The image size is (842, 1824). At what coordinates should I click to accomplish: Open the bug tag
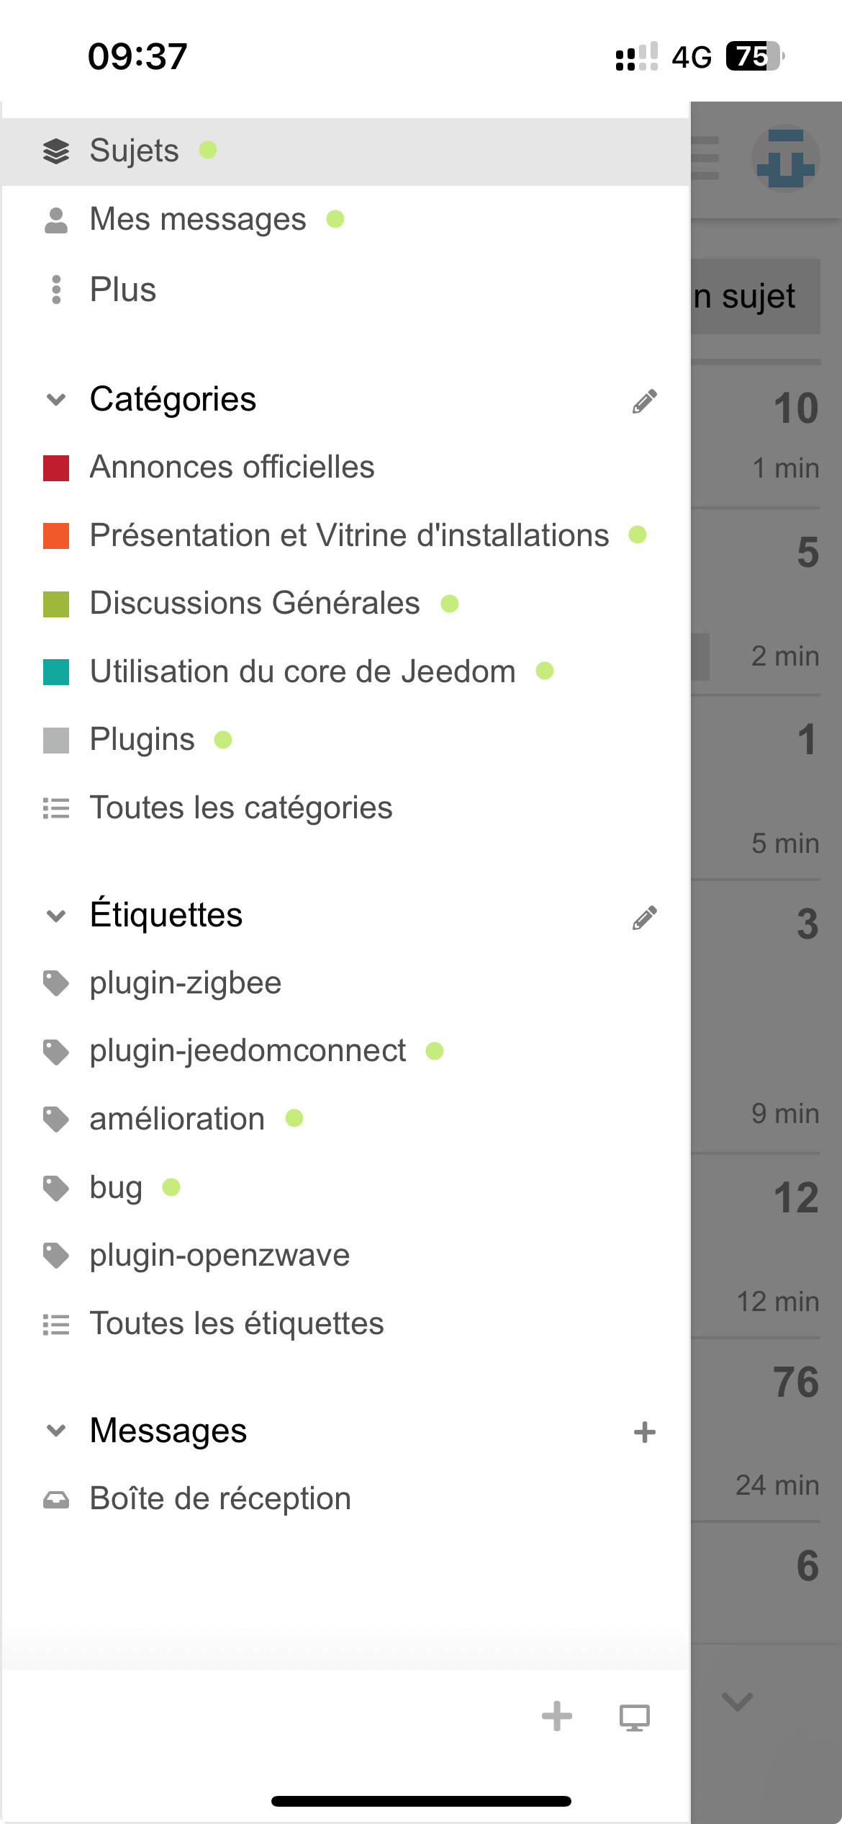point(116,1188)
